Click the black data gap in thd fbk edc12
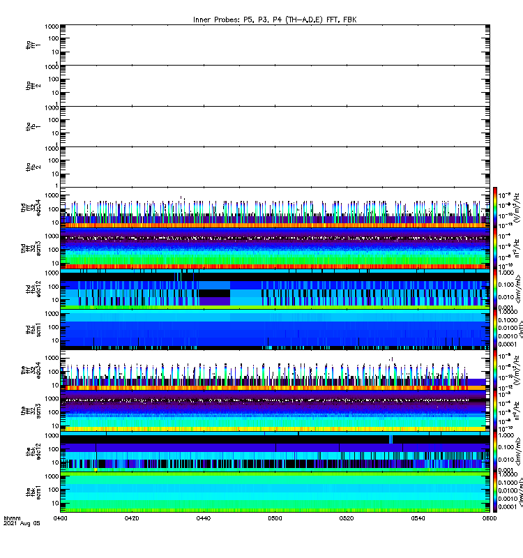 pos(215,293)
